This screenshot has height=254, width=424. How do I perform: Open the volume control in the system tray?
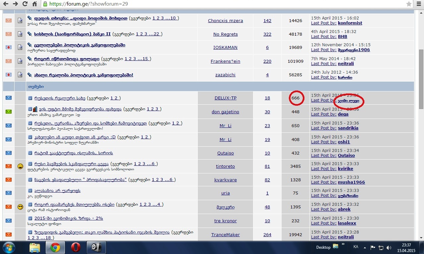tap(389, 247)
